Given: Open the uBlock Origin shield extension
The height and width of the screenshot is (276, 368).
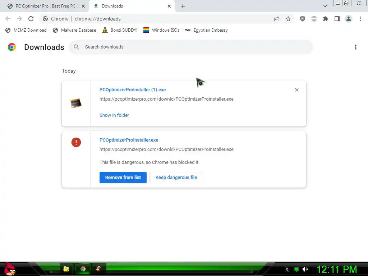Looking at the screenshot, I should 303,19.
